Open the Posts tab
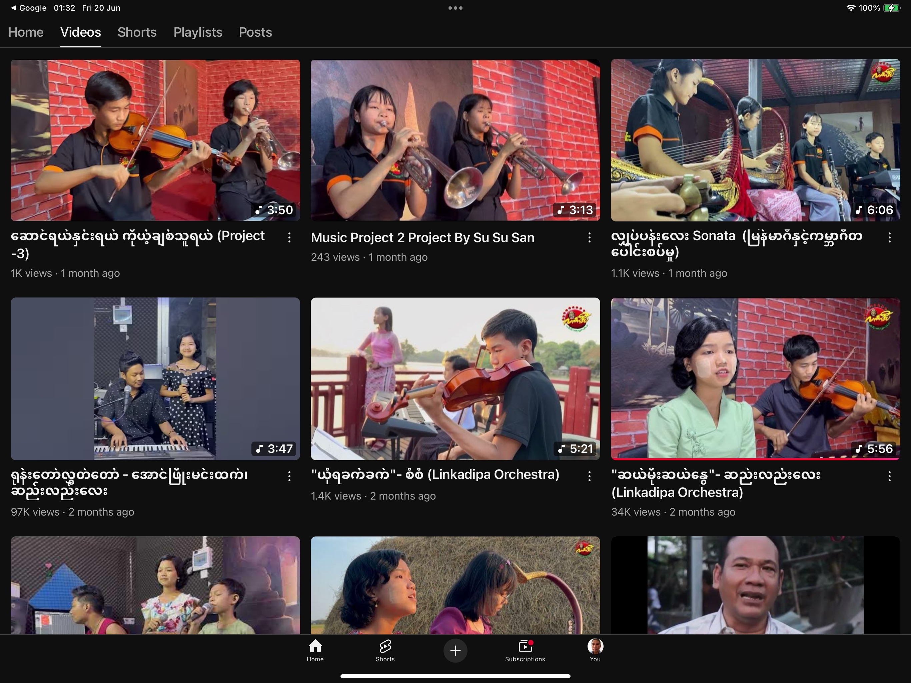This screenshot has height=683, width=911. point(255,32)
